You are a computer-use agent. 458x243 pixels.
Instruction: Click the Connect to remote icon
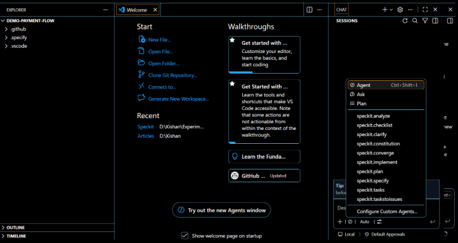(141, 86)
